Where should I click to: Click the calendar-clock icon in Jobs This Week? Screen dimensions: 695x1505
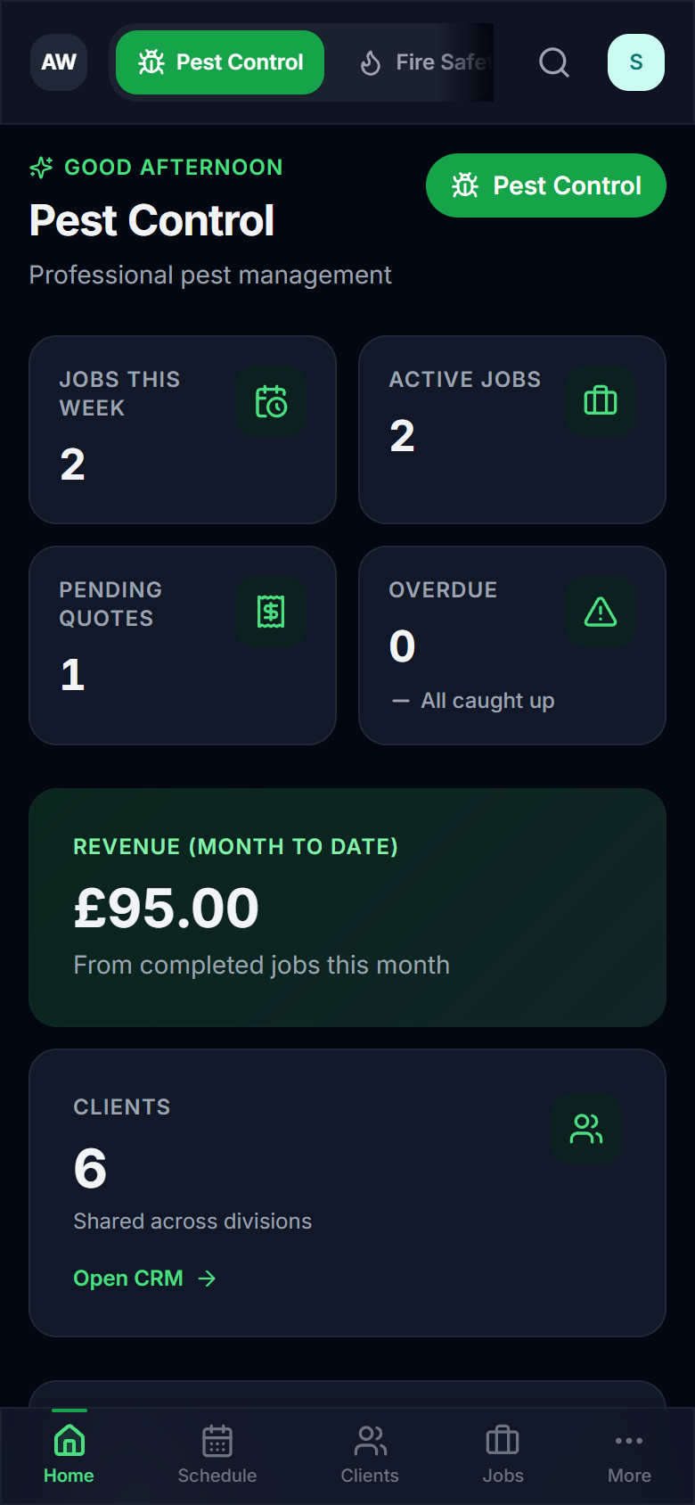pos(271,401)
